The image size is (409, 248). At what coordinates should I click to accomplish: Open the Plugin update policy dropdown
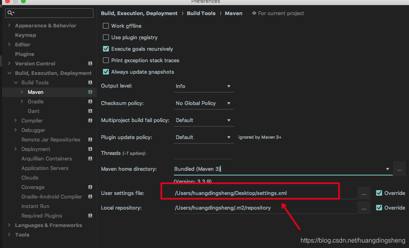(204, 137)
